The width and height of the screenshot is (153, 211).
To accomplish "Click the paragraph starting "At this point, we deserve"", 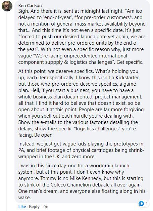I will pos(81,103).
